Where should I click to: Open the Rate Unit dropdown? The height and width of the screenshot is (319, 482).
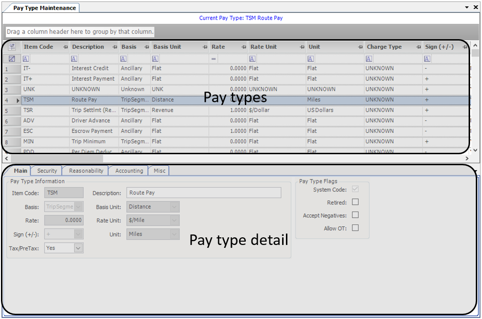(x=174, y=220)
